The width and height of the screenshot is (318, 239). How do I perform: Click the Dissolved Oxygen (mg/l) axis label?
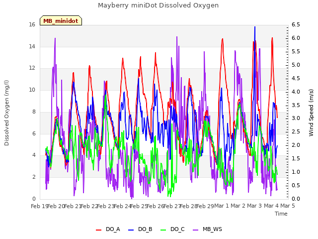click(6, 113)
